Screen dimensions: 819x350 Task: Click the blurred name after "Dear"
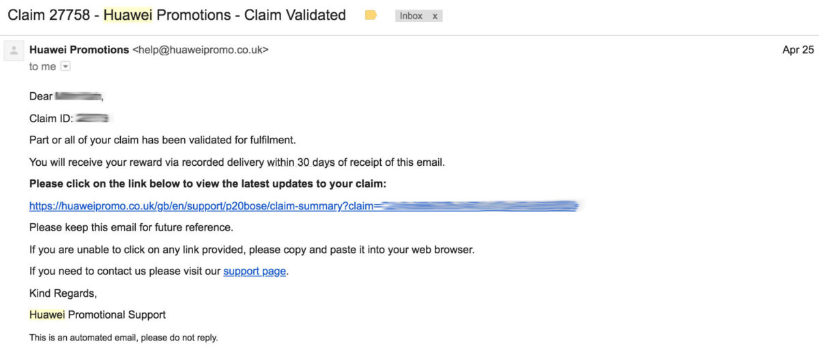click(78, 96)
